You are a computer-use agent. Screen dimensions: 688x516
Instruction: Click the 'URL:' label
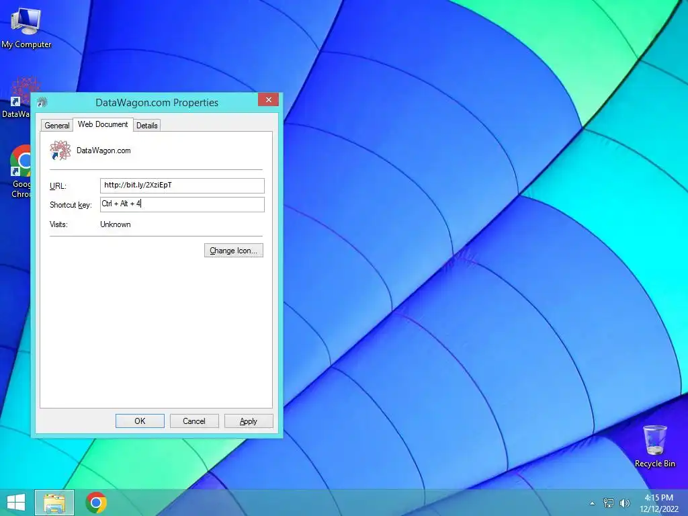point(58,186)
